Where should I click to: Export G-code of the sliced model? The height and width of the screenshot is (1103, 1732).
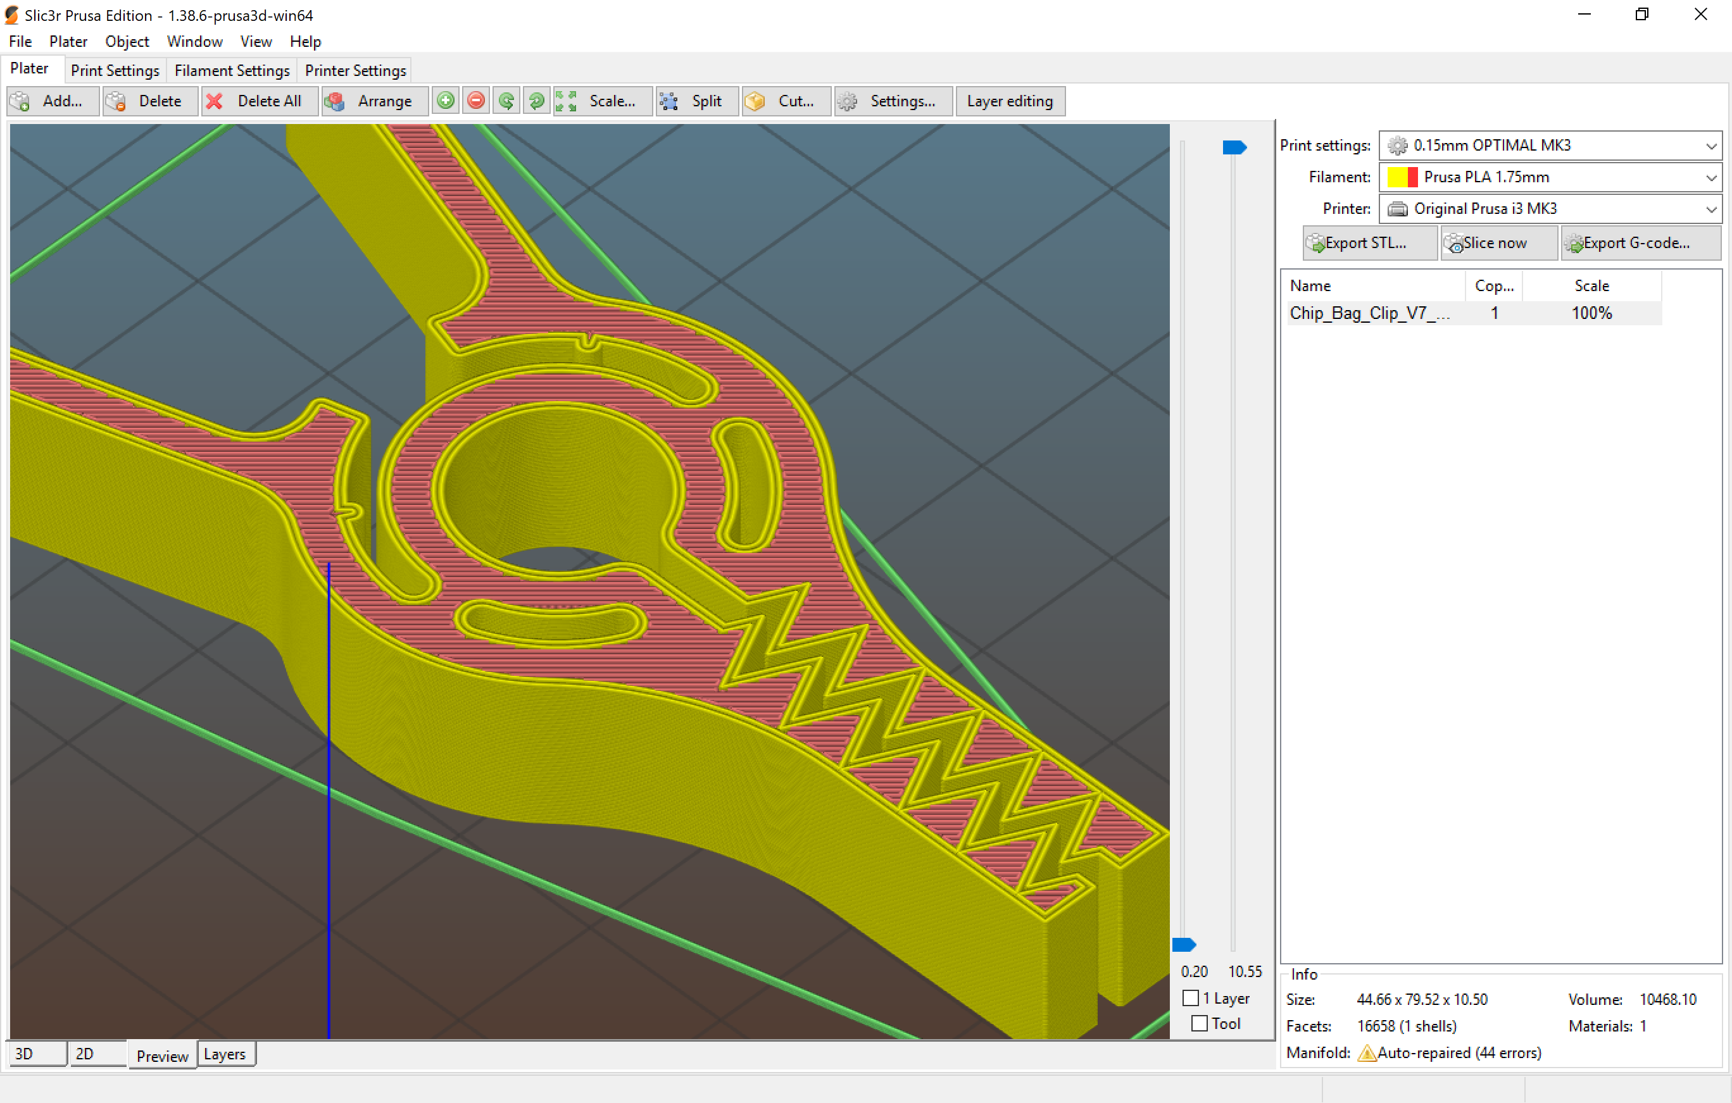click(x=1640, y=243)
